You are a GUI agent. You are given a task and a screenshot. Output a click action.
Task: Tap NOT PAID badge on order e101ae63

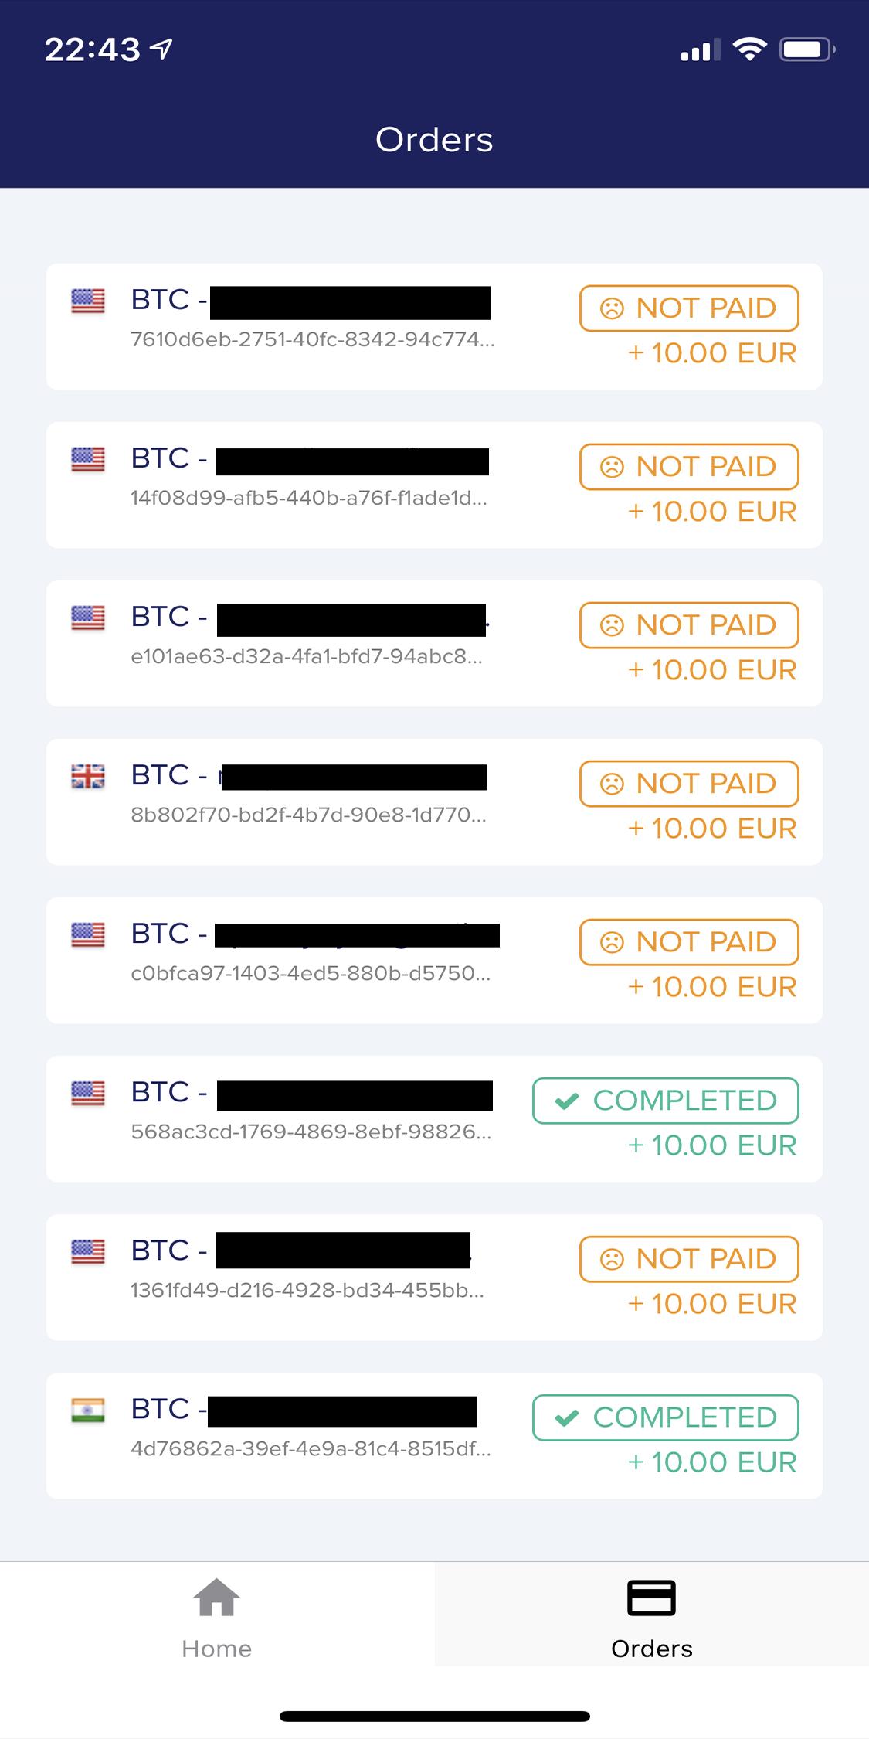coord(689,625)
